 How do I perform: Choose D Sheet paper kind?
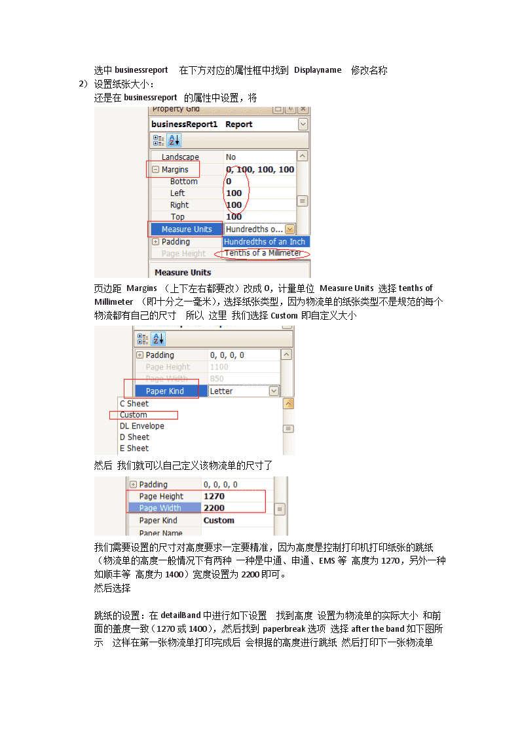(134, 437)
